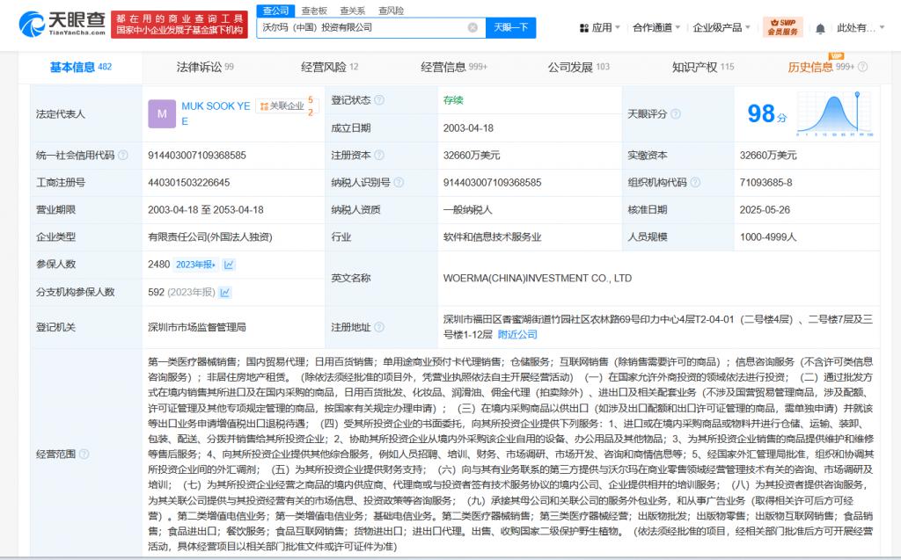901x560 pixels.
Task: Click business term 2003-04-18 至 2053-04-18
Action: [206, 209]
